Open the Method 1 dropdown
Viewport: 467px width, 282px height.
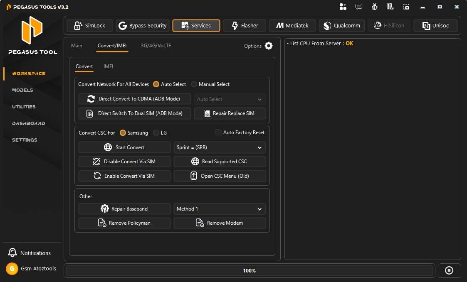(x=220, y=209)
